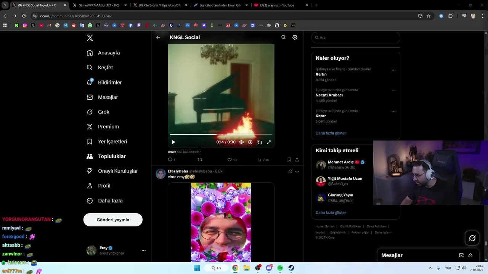Open Premium page

pyautogui.click(x=103, y=127)
